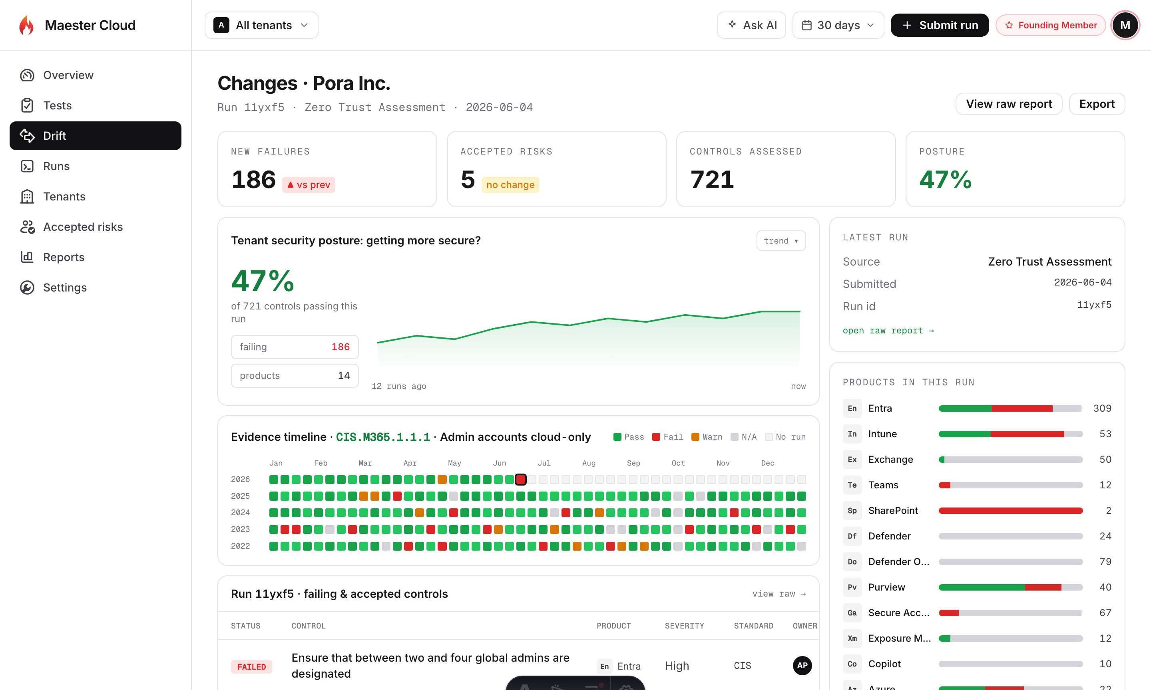
Task: Click the Purview product icon Pv
Action: tap(852, 587)
